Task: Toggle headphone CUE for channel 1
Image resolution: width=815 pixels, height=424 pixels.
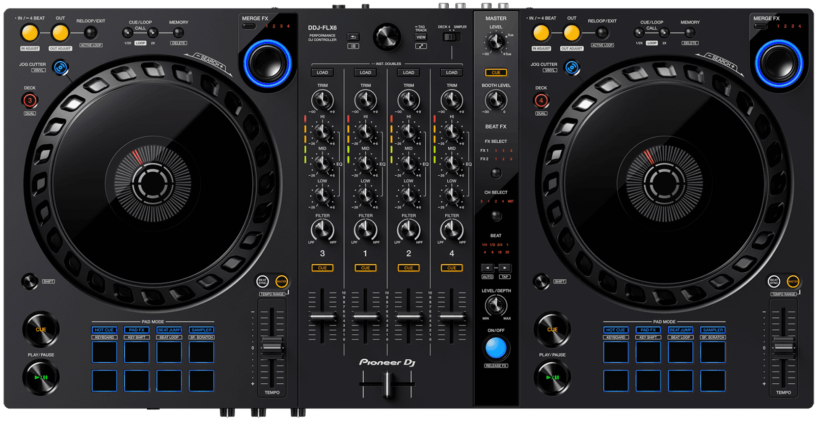Action: click(x=366, y=268)
